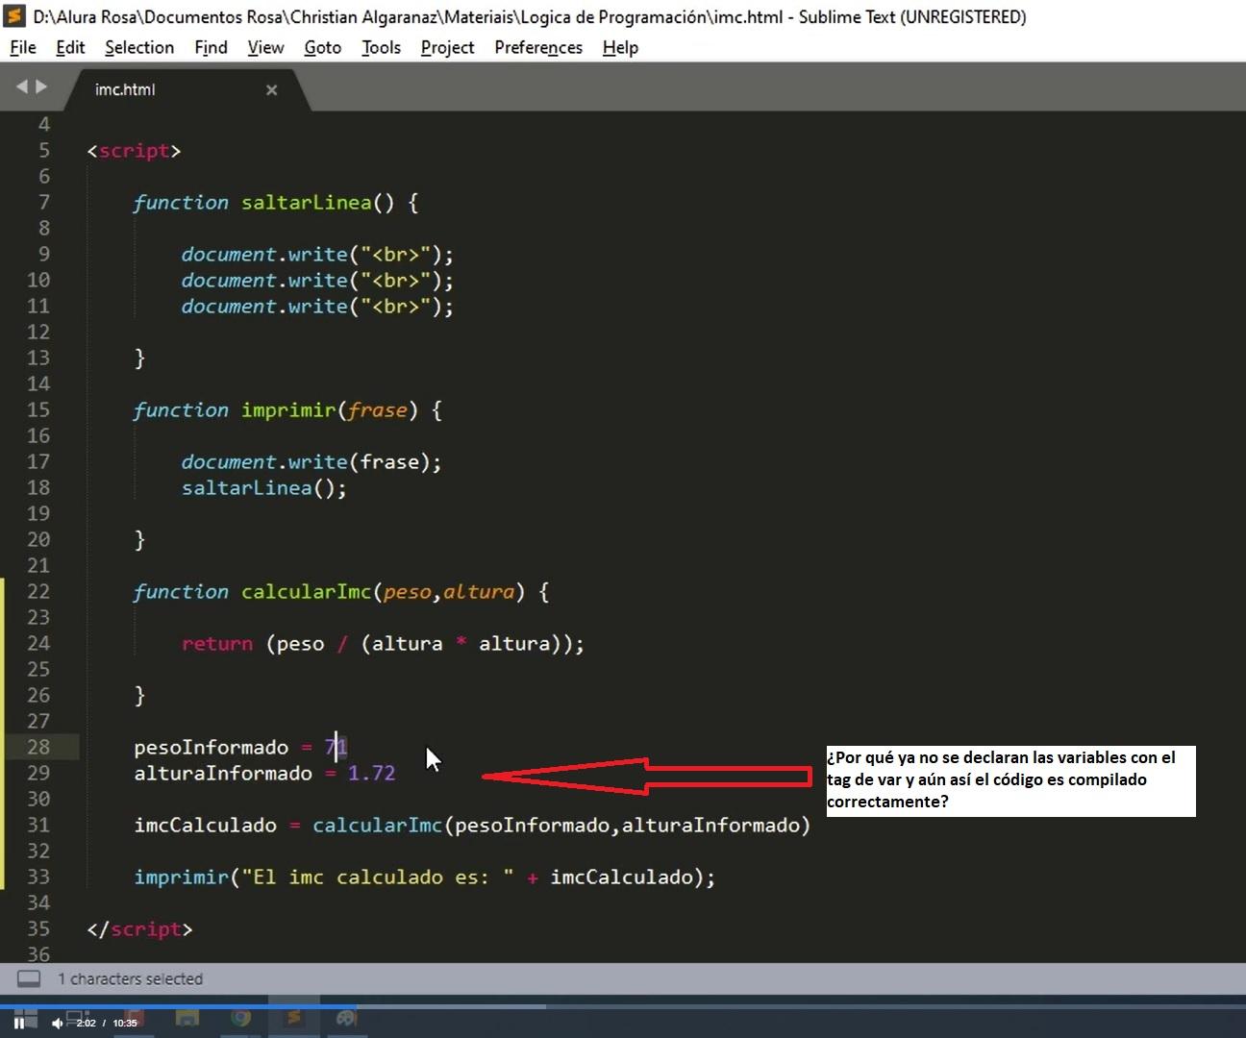Open the File menu
Image resolution: width=1246 pixels, height=1038 pixels.
[x=23, y=47]
